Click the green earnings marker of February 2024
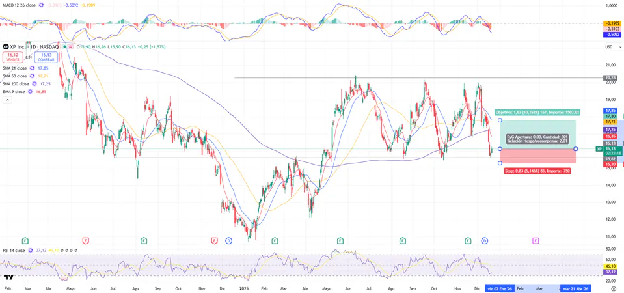Screen dimensions: 624x293 point(25,240)
